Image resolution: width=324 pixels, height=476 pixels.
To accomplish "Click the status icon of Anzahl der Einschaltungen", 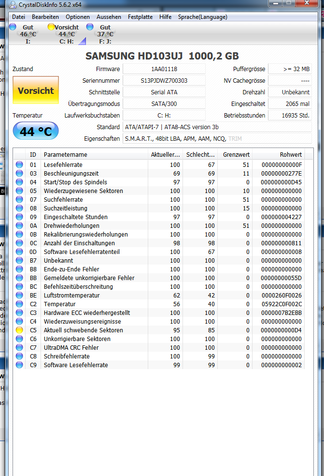I will pos(19,242).
